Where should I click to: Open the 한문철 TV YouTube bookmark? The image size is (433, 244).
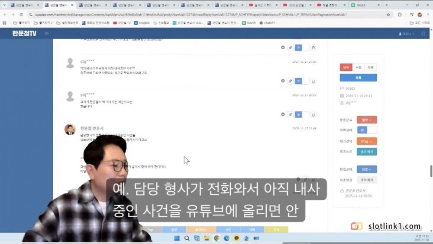tap(122, 23)
